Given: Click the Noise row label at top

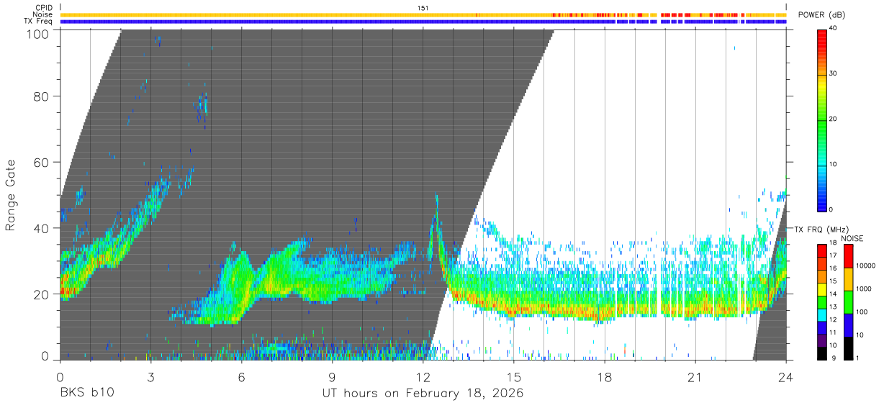Looking at the screenshot, I should point(43,14).
